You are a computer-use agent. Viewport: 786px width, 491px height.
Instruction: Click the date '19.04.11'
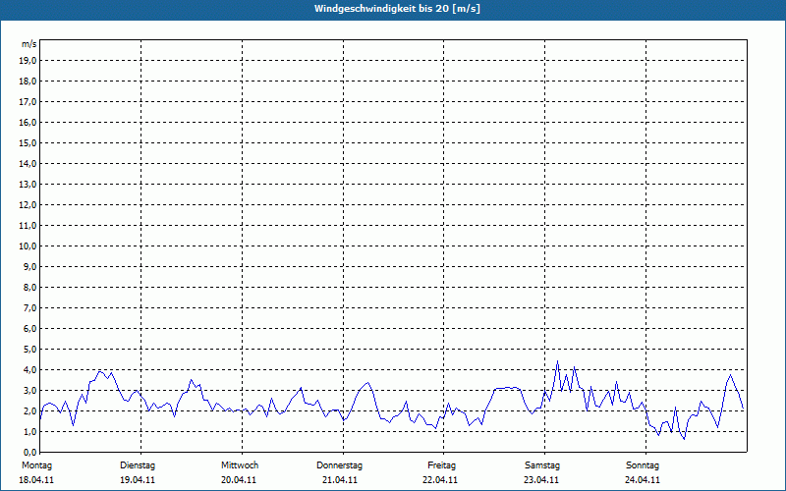138,480
